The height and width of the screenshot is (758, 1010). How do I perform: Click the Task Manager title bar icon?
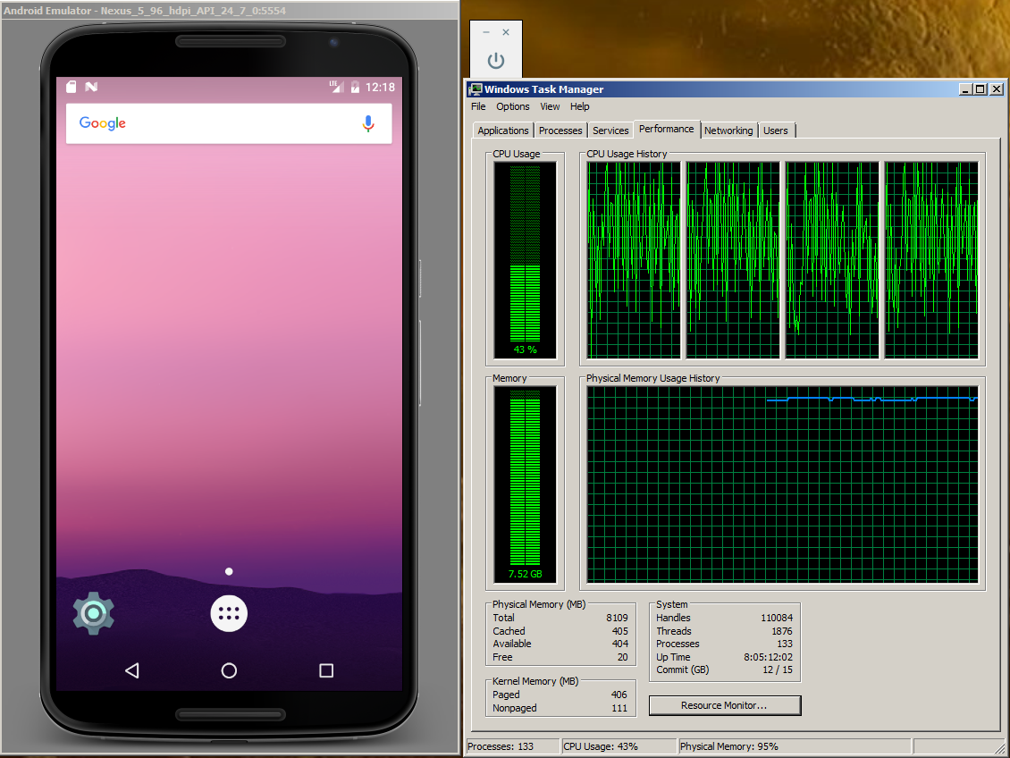(476, 88)
